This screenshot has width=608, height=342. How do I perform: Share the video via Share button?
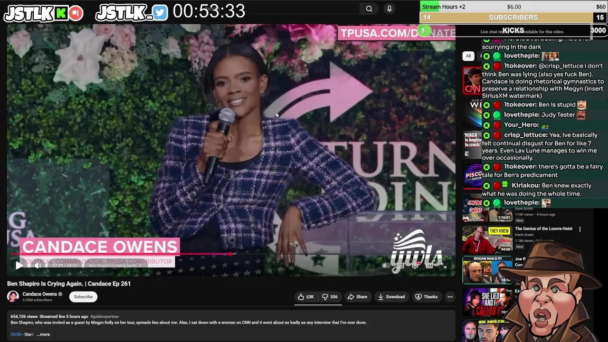tap(357, 297)
